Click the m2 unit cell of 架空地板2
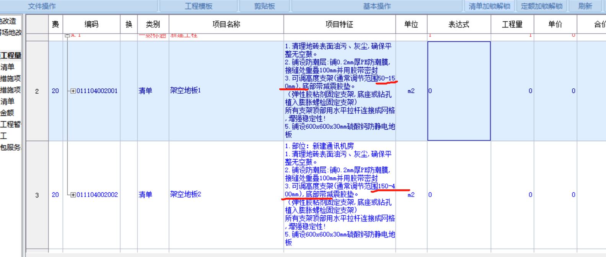This screenshot has height=257, width=606. pyautogui.click(x=411, y=195)
